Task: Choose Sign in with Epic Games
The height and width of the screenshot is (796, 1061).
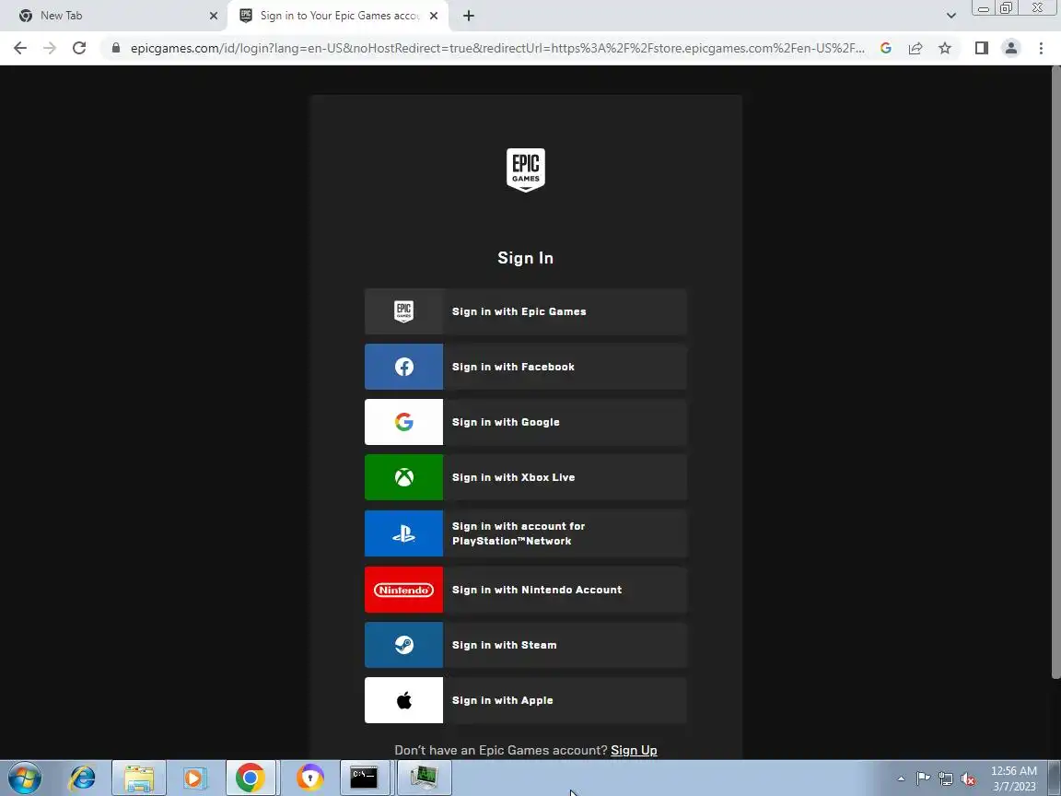Action: point(526,311)
